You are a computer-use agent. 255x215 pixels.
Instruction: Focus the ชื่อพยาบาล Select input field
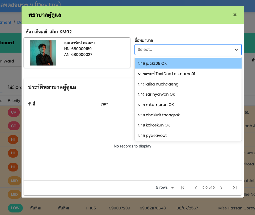point(182,50)
